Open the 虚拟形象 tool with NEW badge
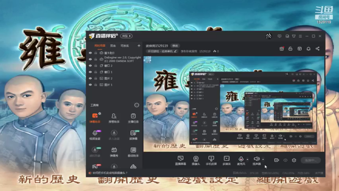 point(94,152)
